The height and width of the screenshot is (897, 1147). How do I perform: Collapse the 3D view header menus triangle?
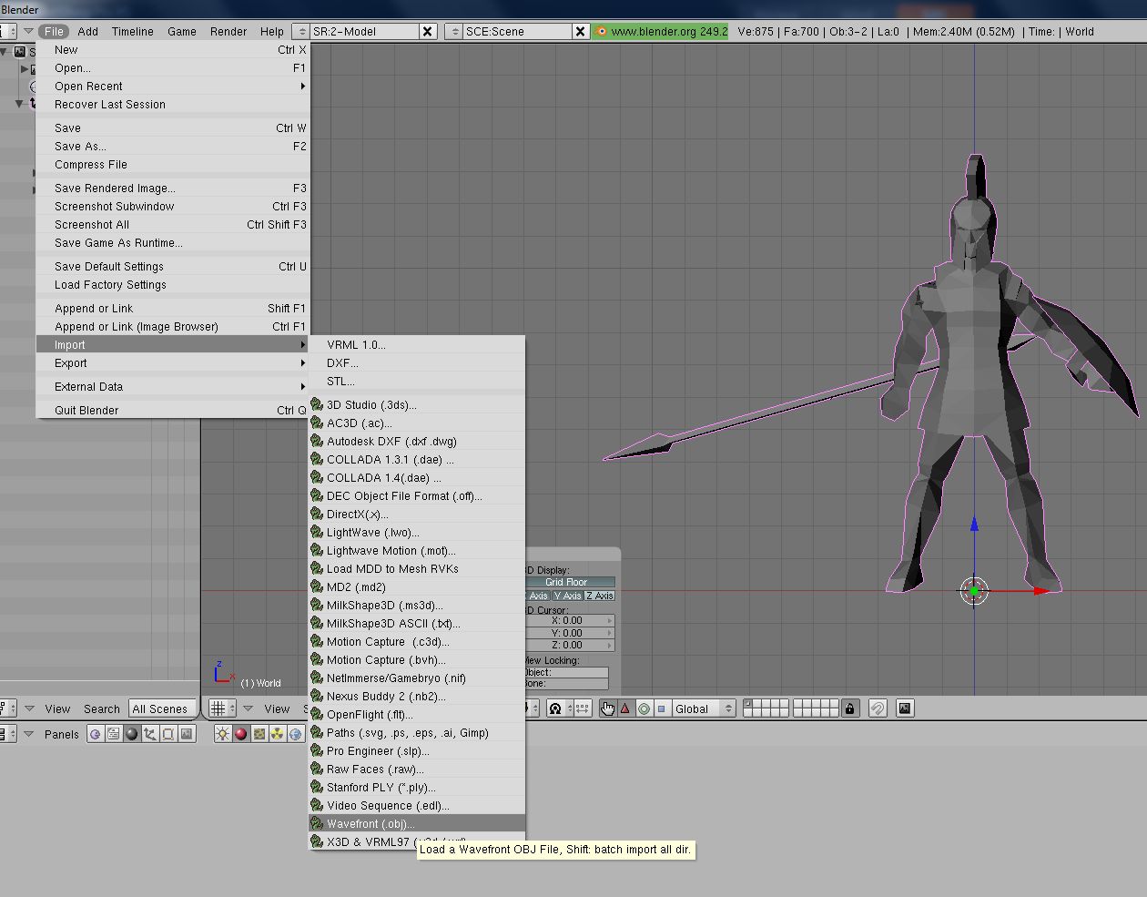(x=248, y=708)
